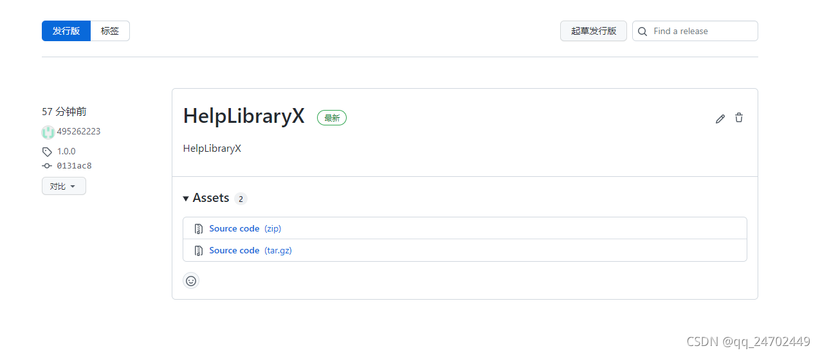Image resolution: width=820 pixels, height=355 pixels.
Task: Click the commit icon beside 0131ac8
Action: 47,166
